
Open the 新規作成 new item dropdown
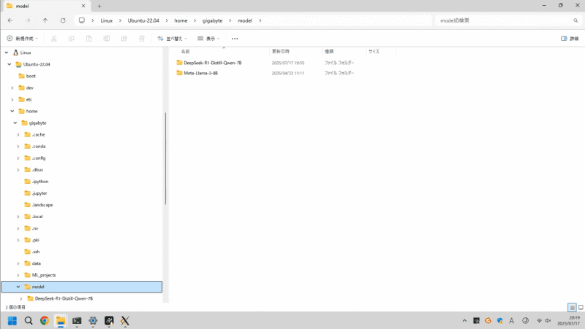click(23, 39)
